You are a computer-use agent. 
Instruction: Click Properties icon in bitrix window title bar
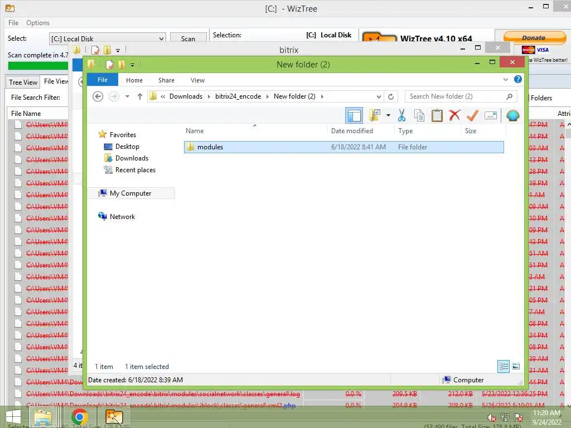click(95, 50)
